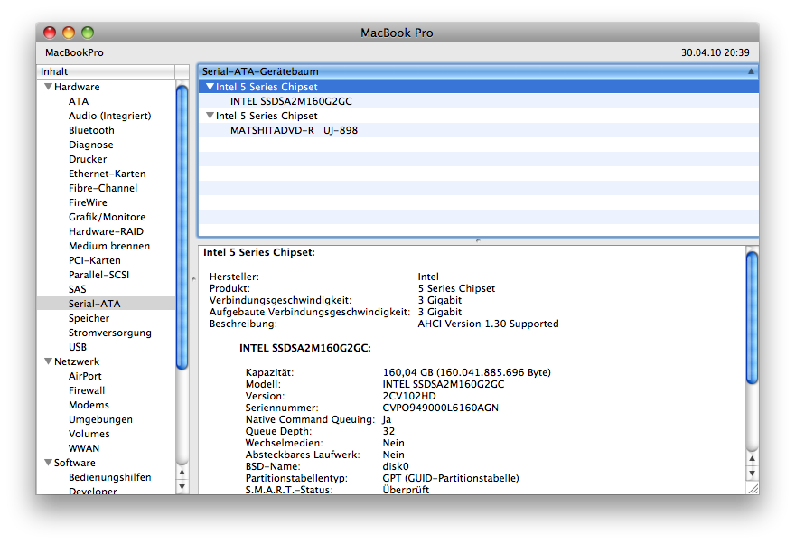Image resolution: width=795 pixels, height=544 pixels.
Task: Click the capacity value 160,04 GB
Action: 407,372
